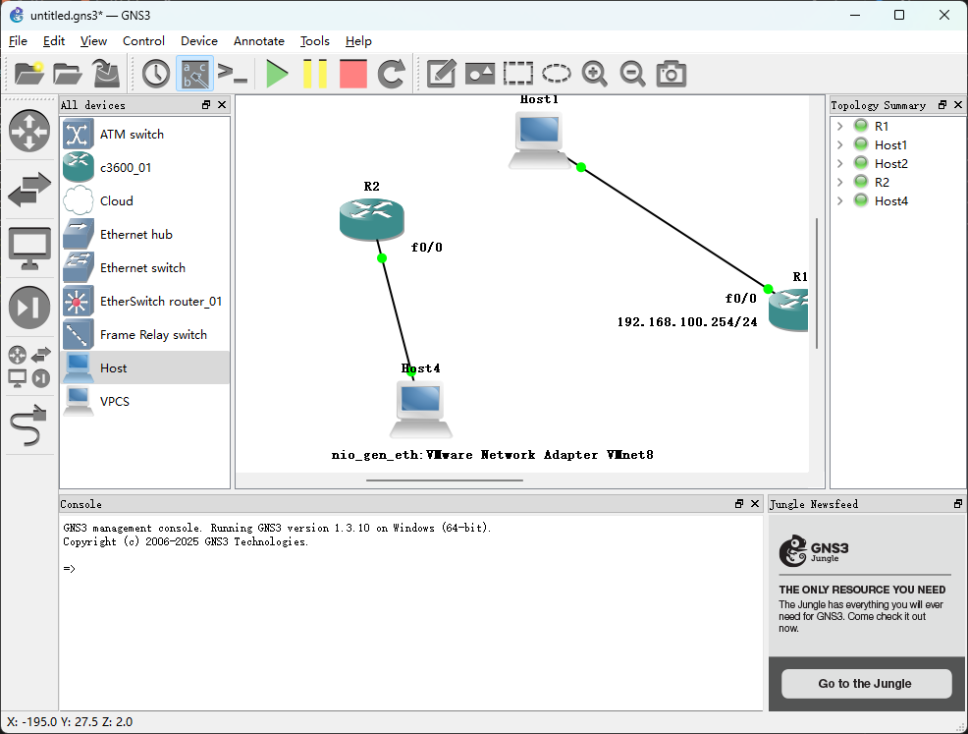Float the Jungle Newsfeed panel
The width and height of the screenshot is (968, 734).
[x=958, y=503]
